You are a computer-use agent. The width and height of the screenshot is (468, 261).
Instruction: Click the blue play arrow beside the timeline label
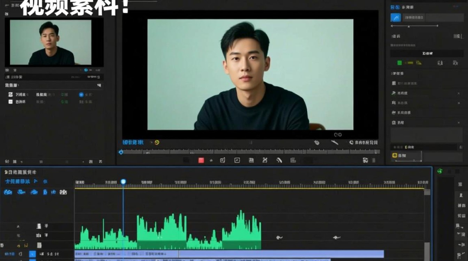(36, 181)
